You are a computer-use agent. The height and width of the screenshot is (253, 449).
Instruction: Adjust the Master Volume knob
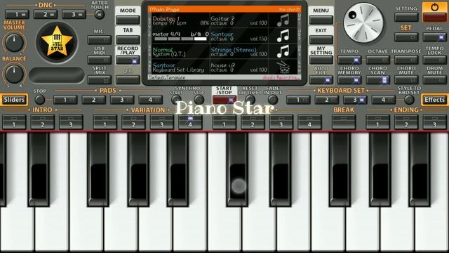[14, 42]
